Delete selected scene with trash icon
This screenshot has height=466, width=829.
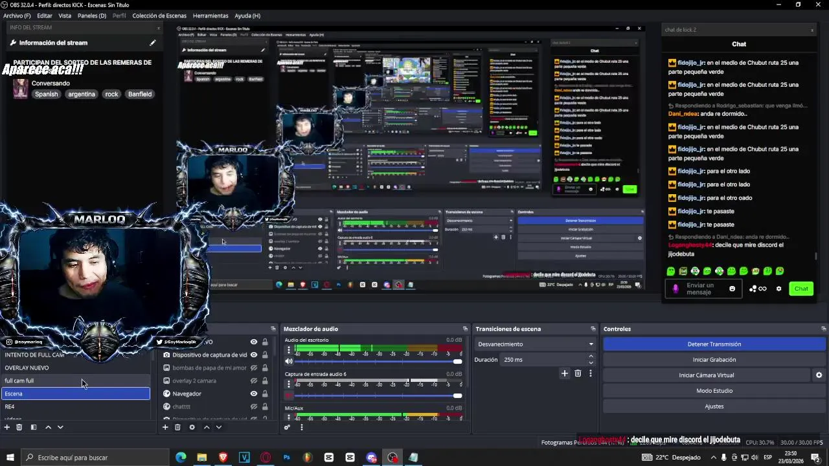point(19,427)
